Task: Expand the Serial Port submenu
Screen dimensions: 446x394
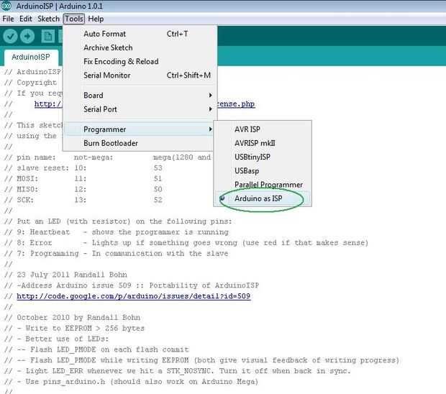Action: 140,109
